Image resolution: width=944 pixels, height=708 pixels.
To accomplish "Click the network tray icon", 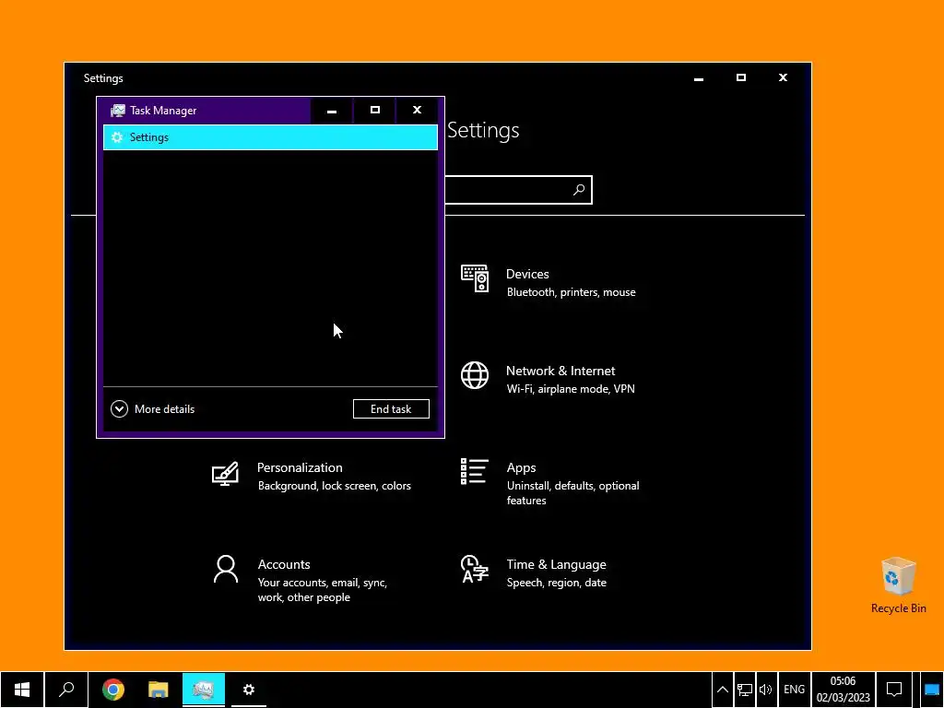I will coord(745,690).
